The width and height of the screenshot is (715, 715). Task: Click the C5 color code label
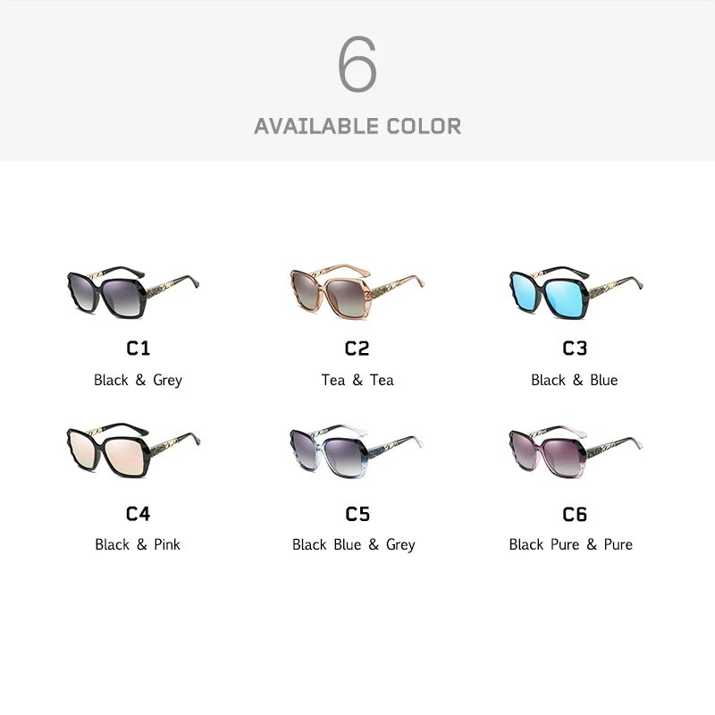coord(357,515)
